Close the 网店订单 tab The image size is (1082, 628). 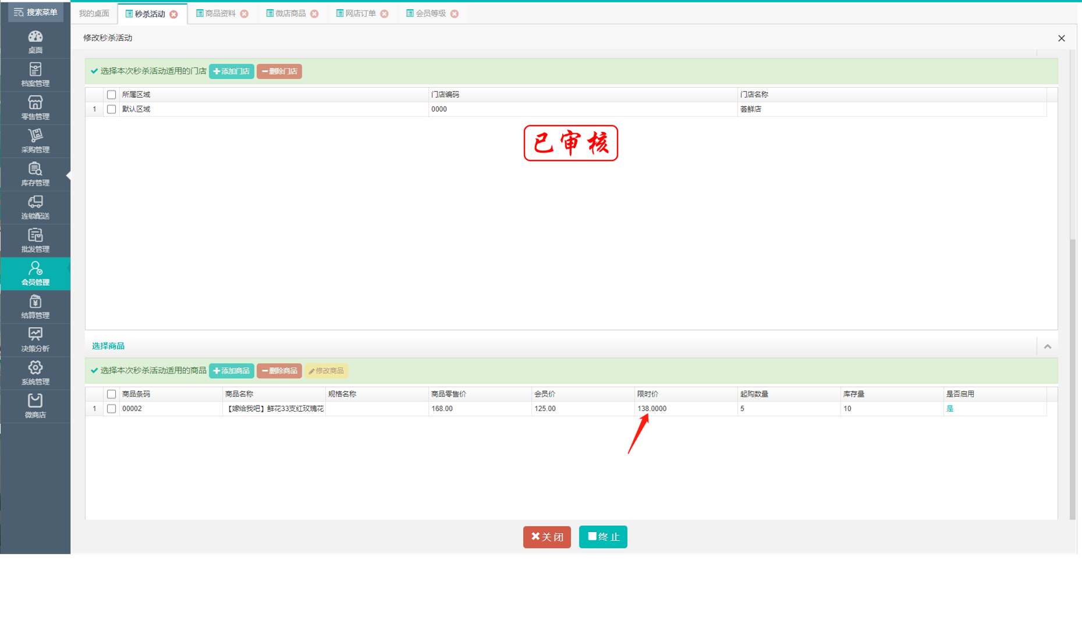coord(384,13)
